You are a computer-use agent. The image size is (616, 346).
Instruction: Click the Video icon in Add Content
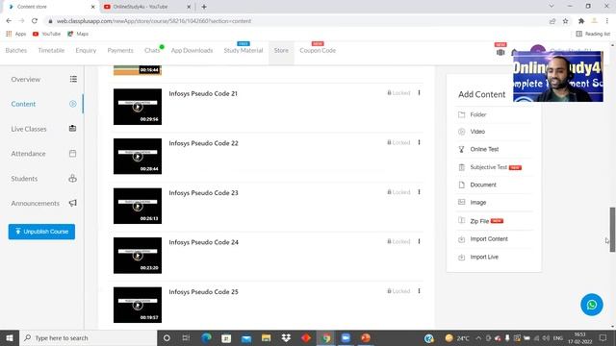pyautogui.click(x=462, y=132)
